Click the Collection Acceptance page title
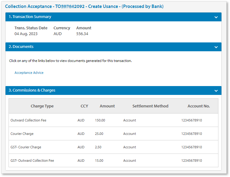 click(x=84, y=6)
